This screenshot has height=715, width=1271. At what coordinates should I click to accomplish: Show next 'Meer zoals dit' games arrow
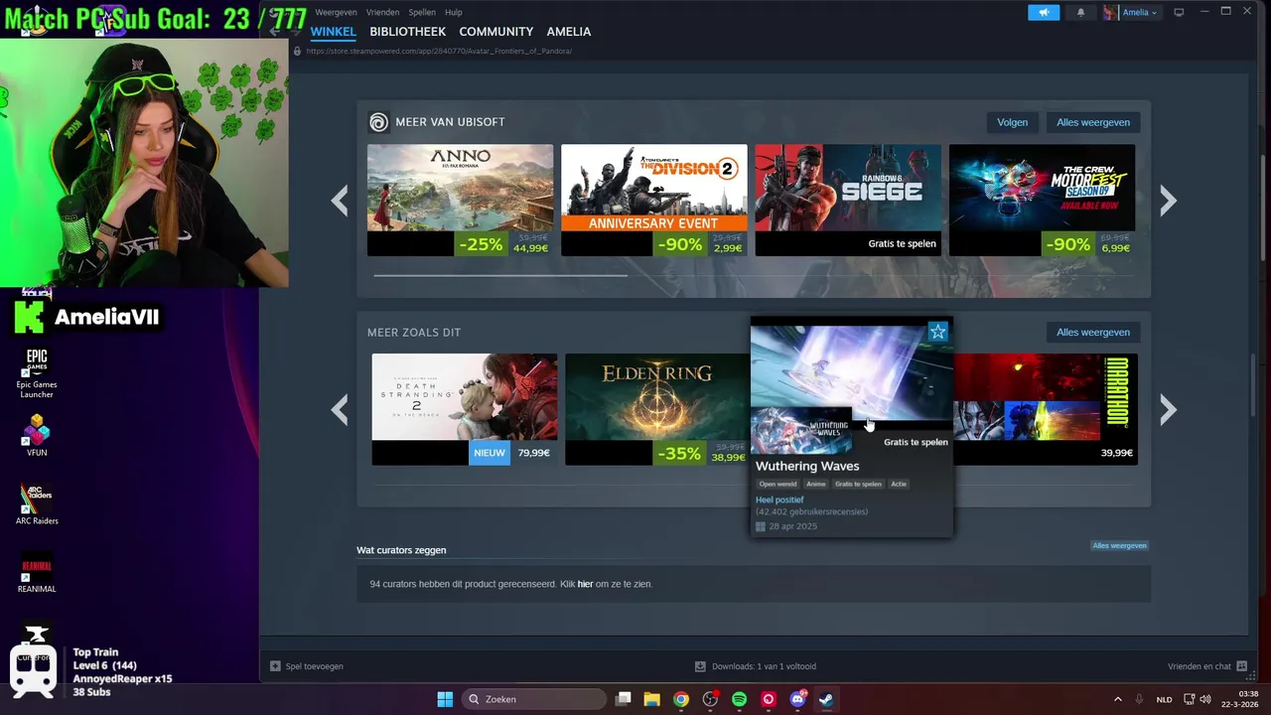click(x=1168, y=409)
